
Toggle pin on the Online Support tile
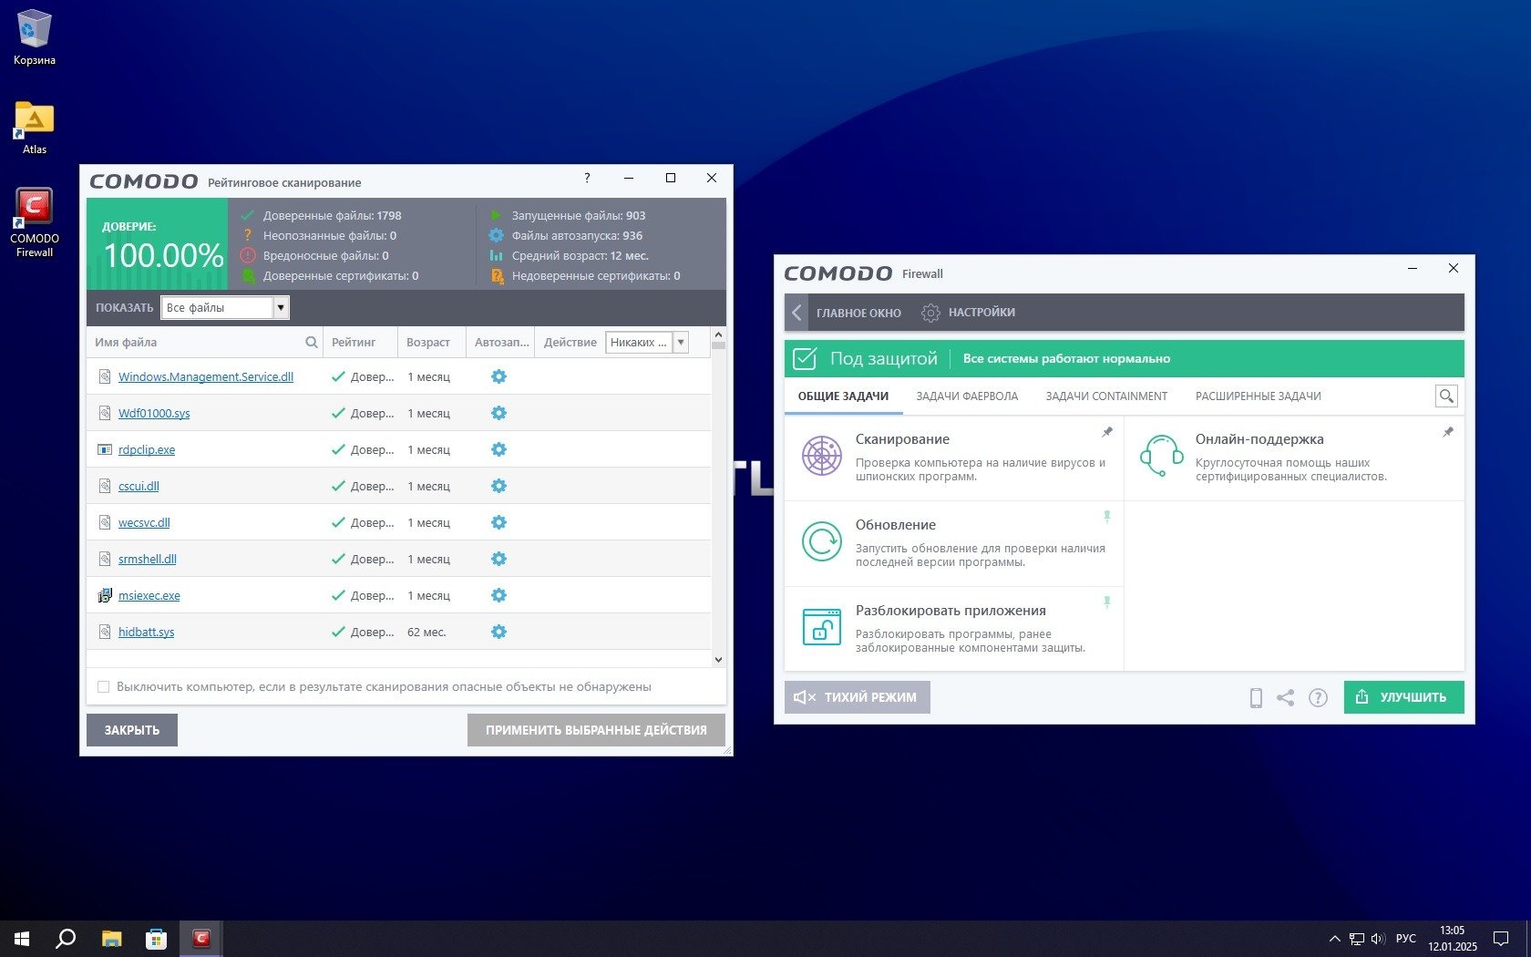click(x=1448, y=432)
